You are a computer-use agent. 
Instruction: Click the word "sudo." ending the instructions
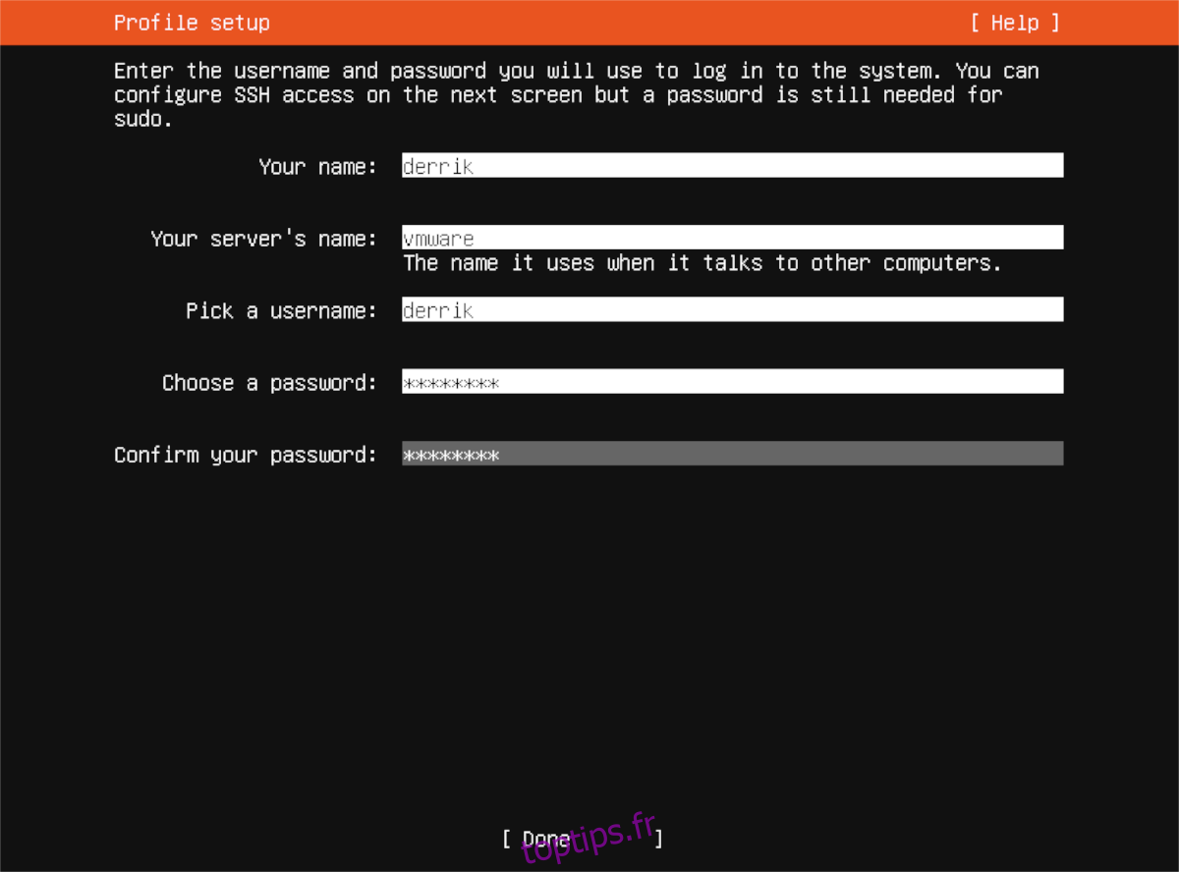point(143,120)
